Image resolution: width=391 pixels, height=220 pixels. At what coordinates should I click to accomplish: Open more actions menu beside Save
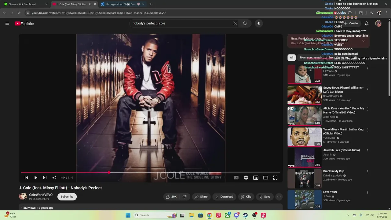tap(279, 197)
